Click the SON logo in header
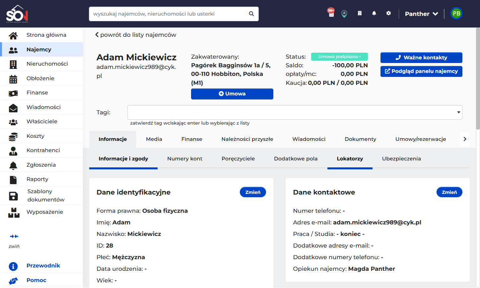Screen dimensions: 480x288 click(x=17, y=14)
